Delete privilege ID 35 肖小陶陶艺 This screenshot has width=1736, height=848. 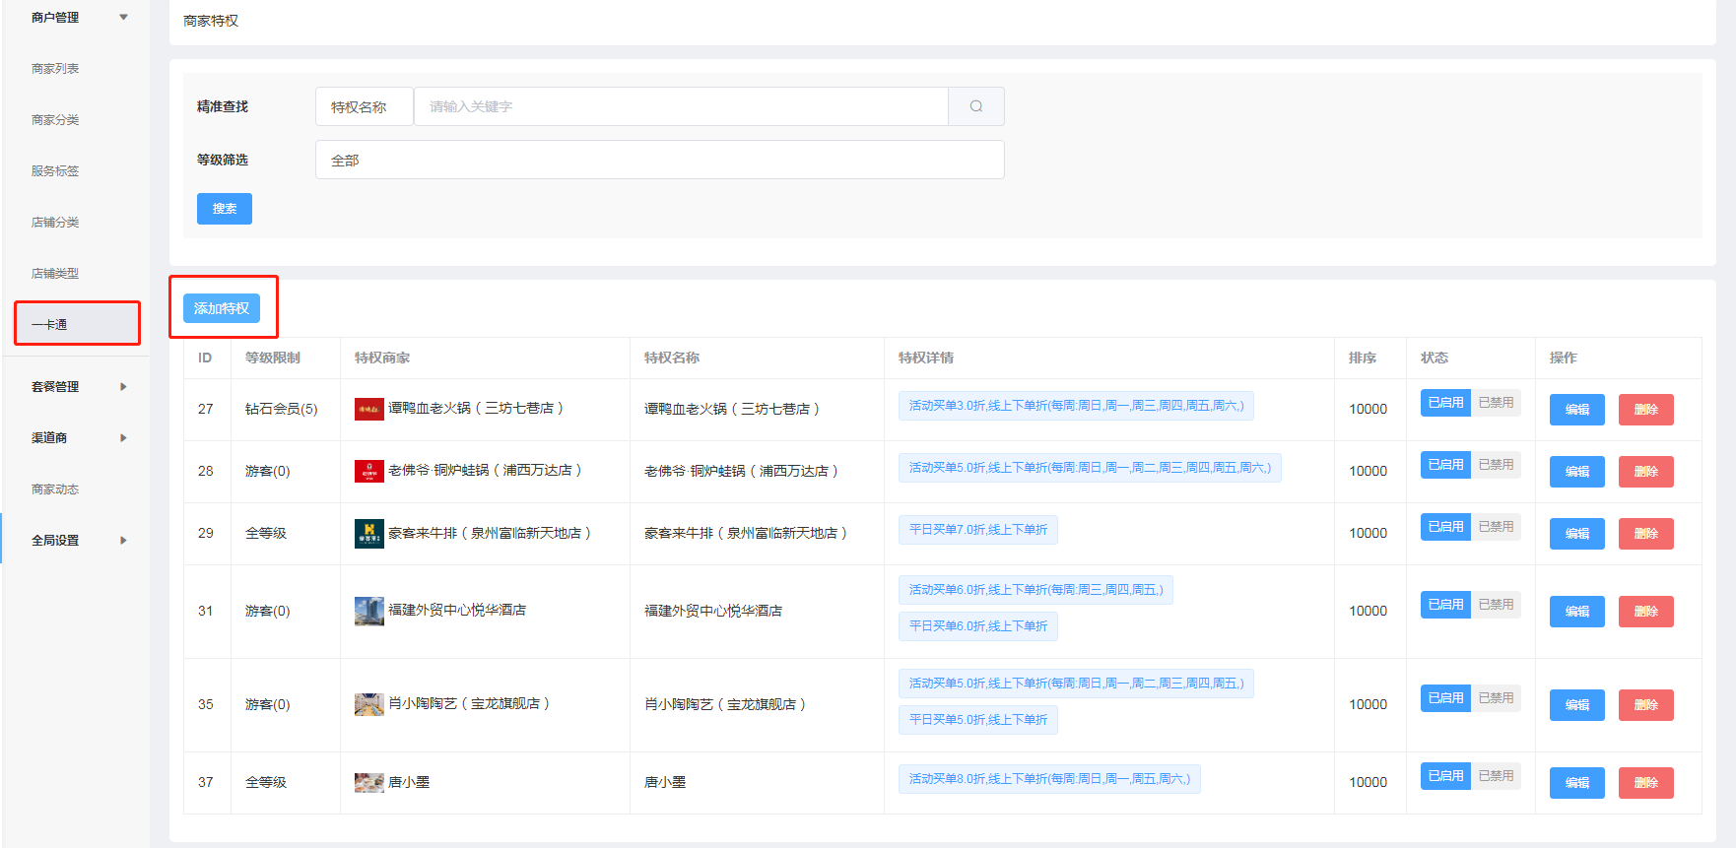tap(1645, 705)
